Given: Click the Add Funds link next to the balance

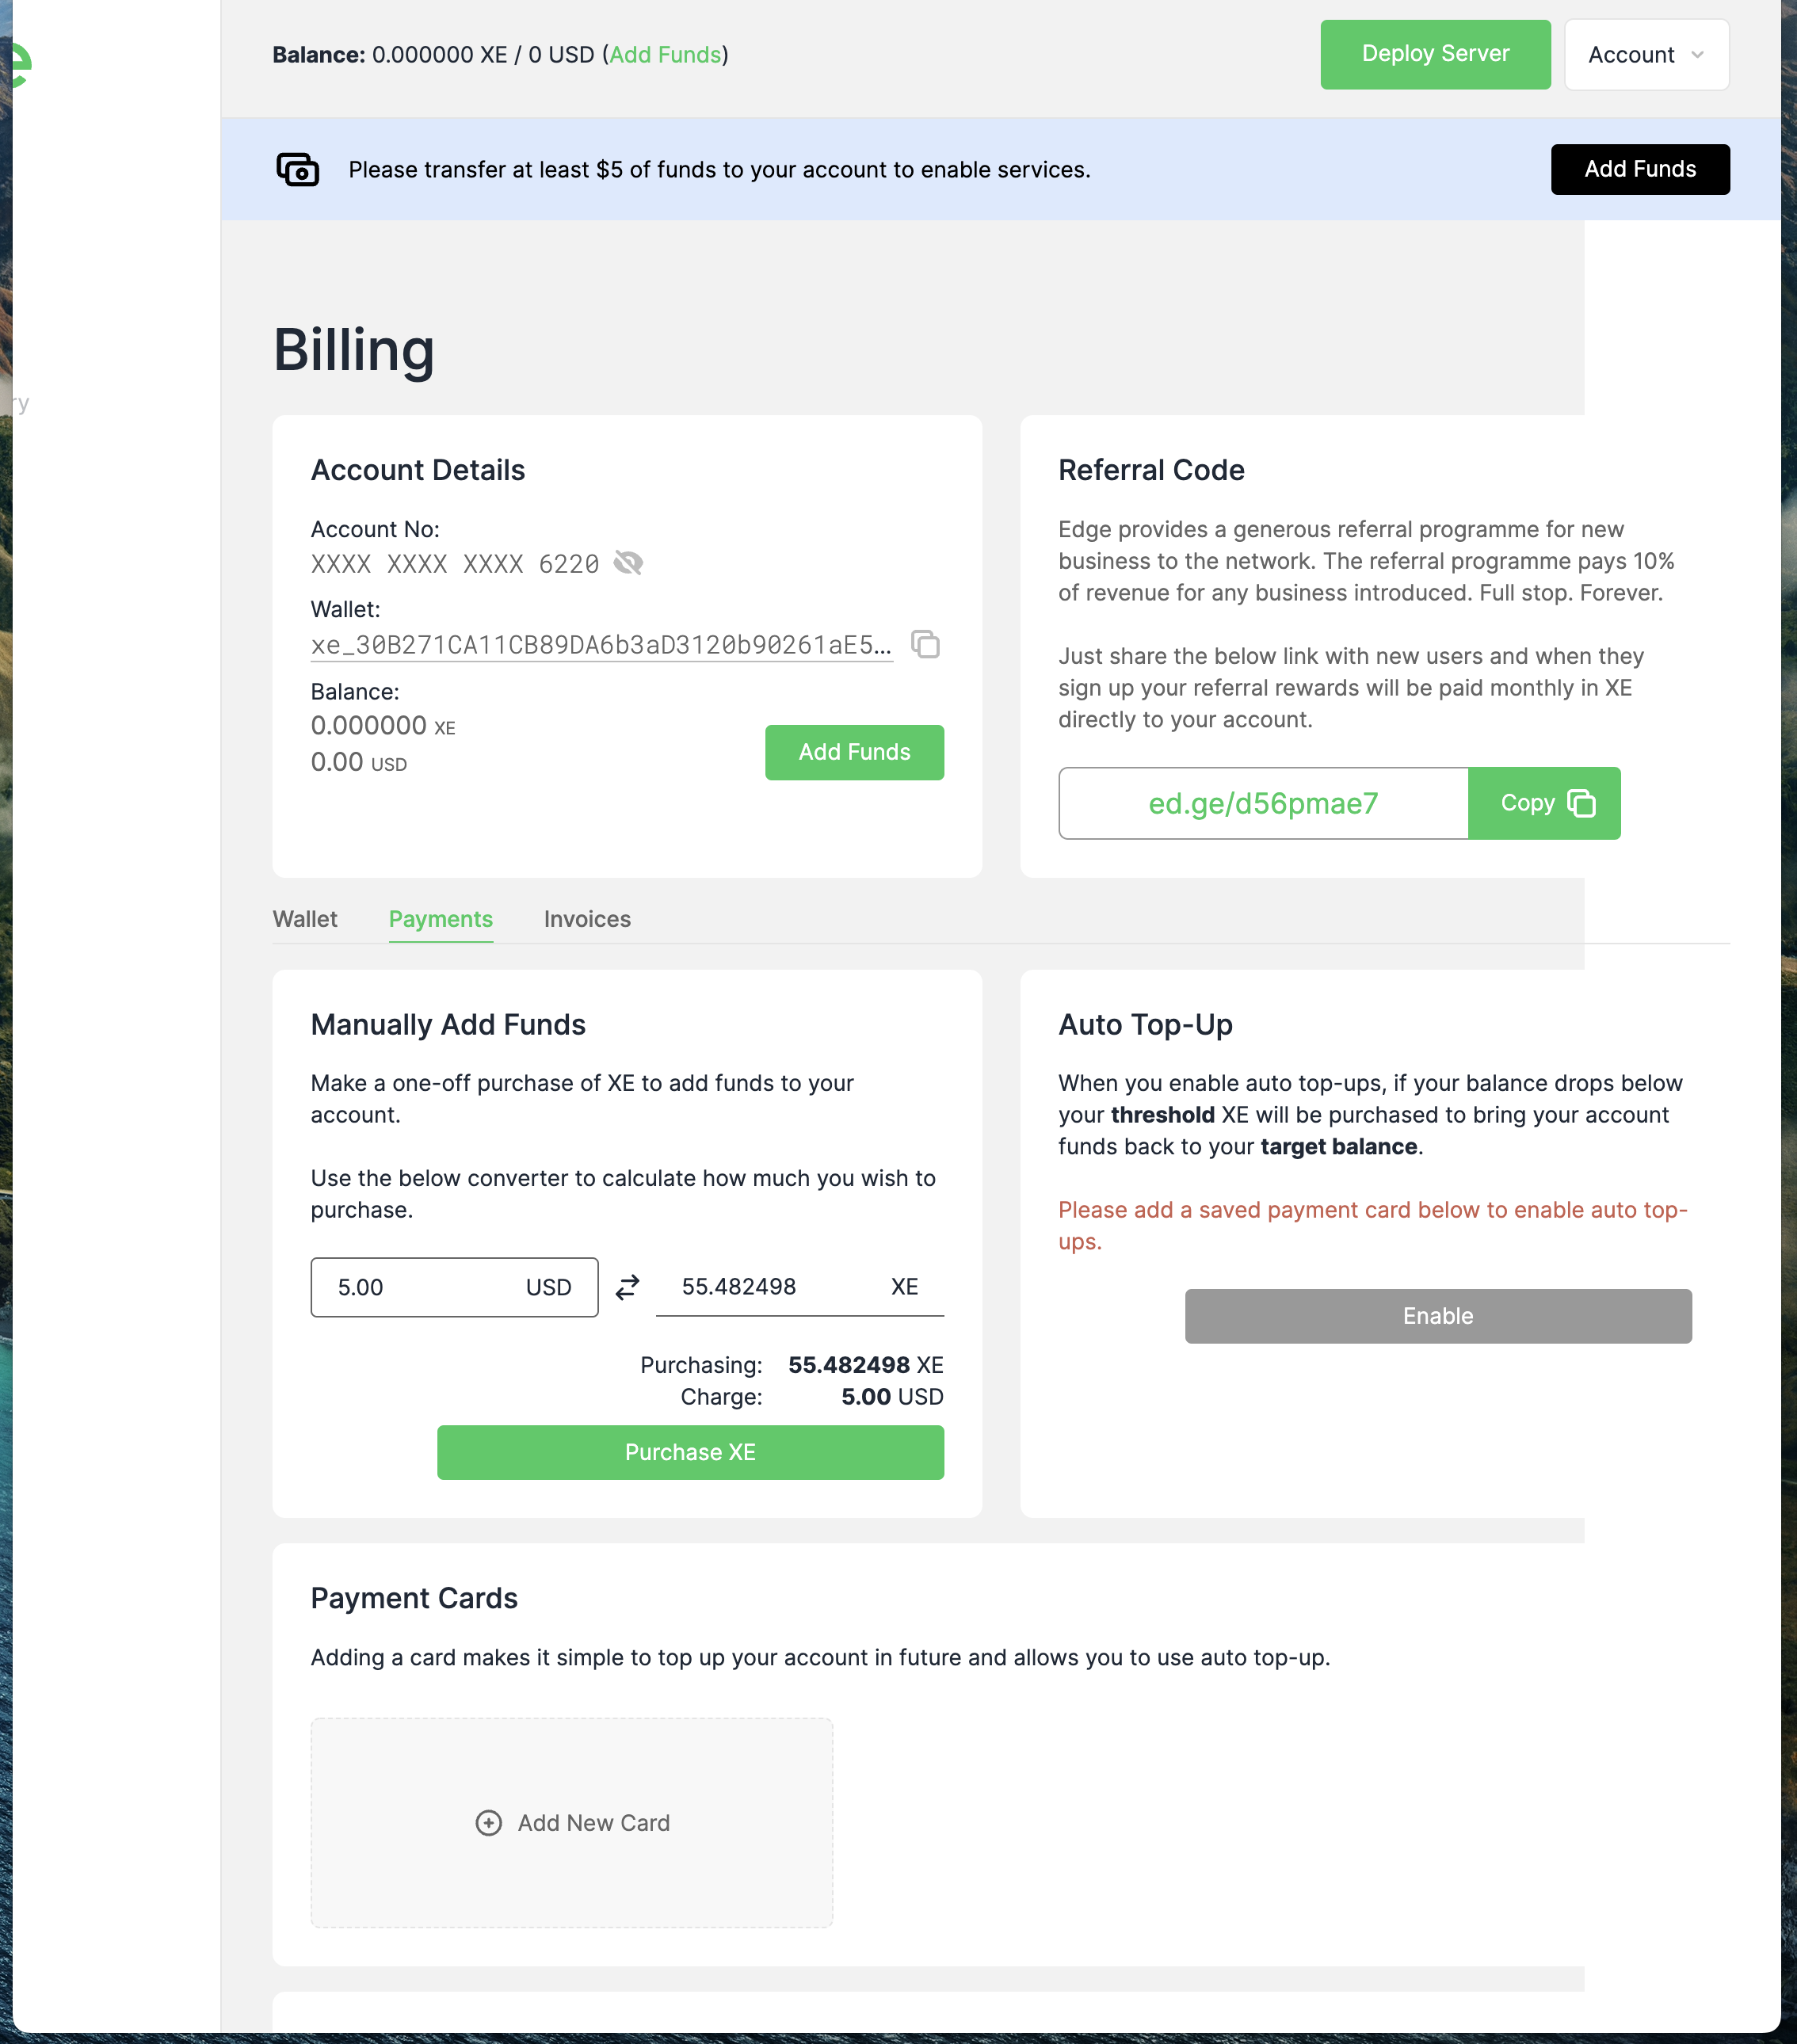Looking at the screenshot, I should click(664, 55).
